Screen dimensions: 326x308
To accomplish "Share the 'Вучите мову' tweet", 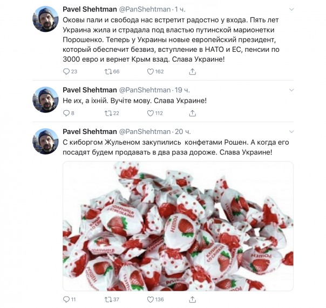I will [192, 113].
